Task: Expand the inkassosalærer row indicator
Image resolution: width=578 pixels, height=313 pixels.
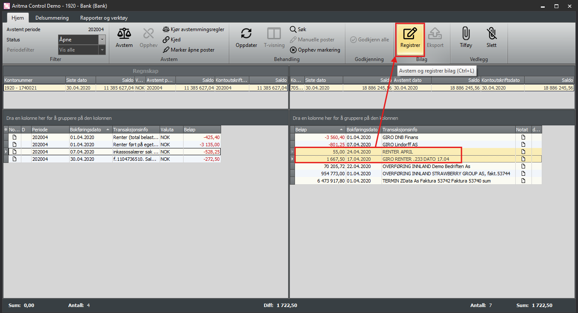Action: [x=6, y=152]
